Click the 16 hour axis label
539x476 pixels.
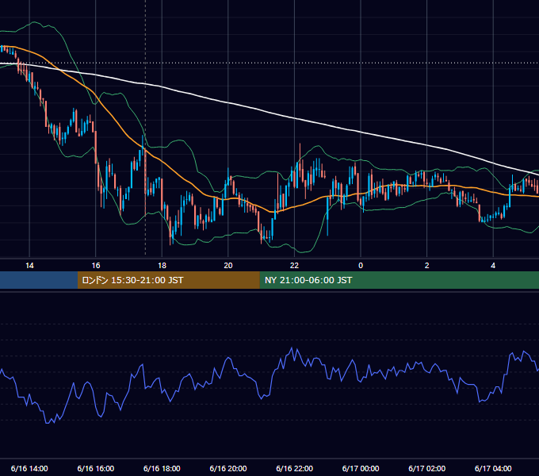click(x=96, y=266)
